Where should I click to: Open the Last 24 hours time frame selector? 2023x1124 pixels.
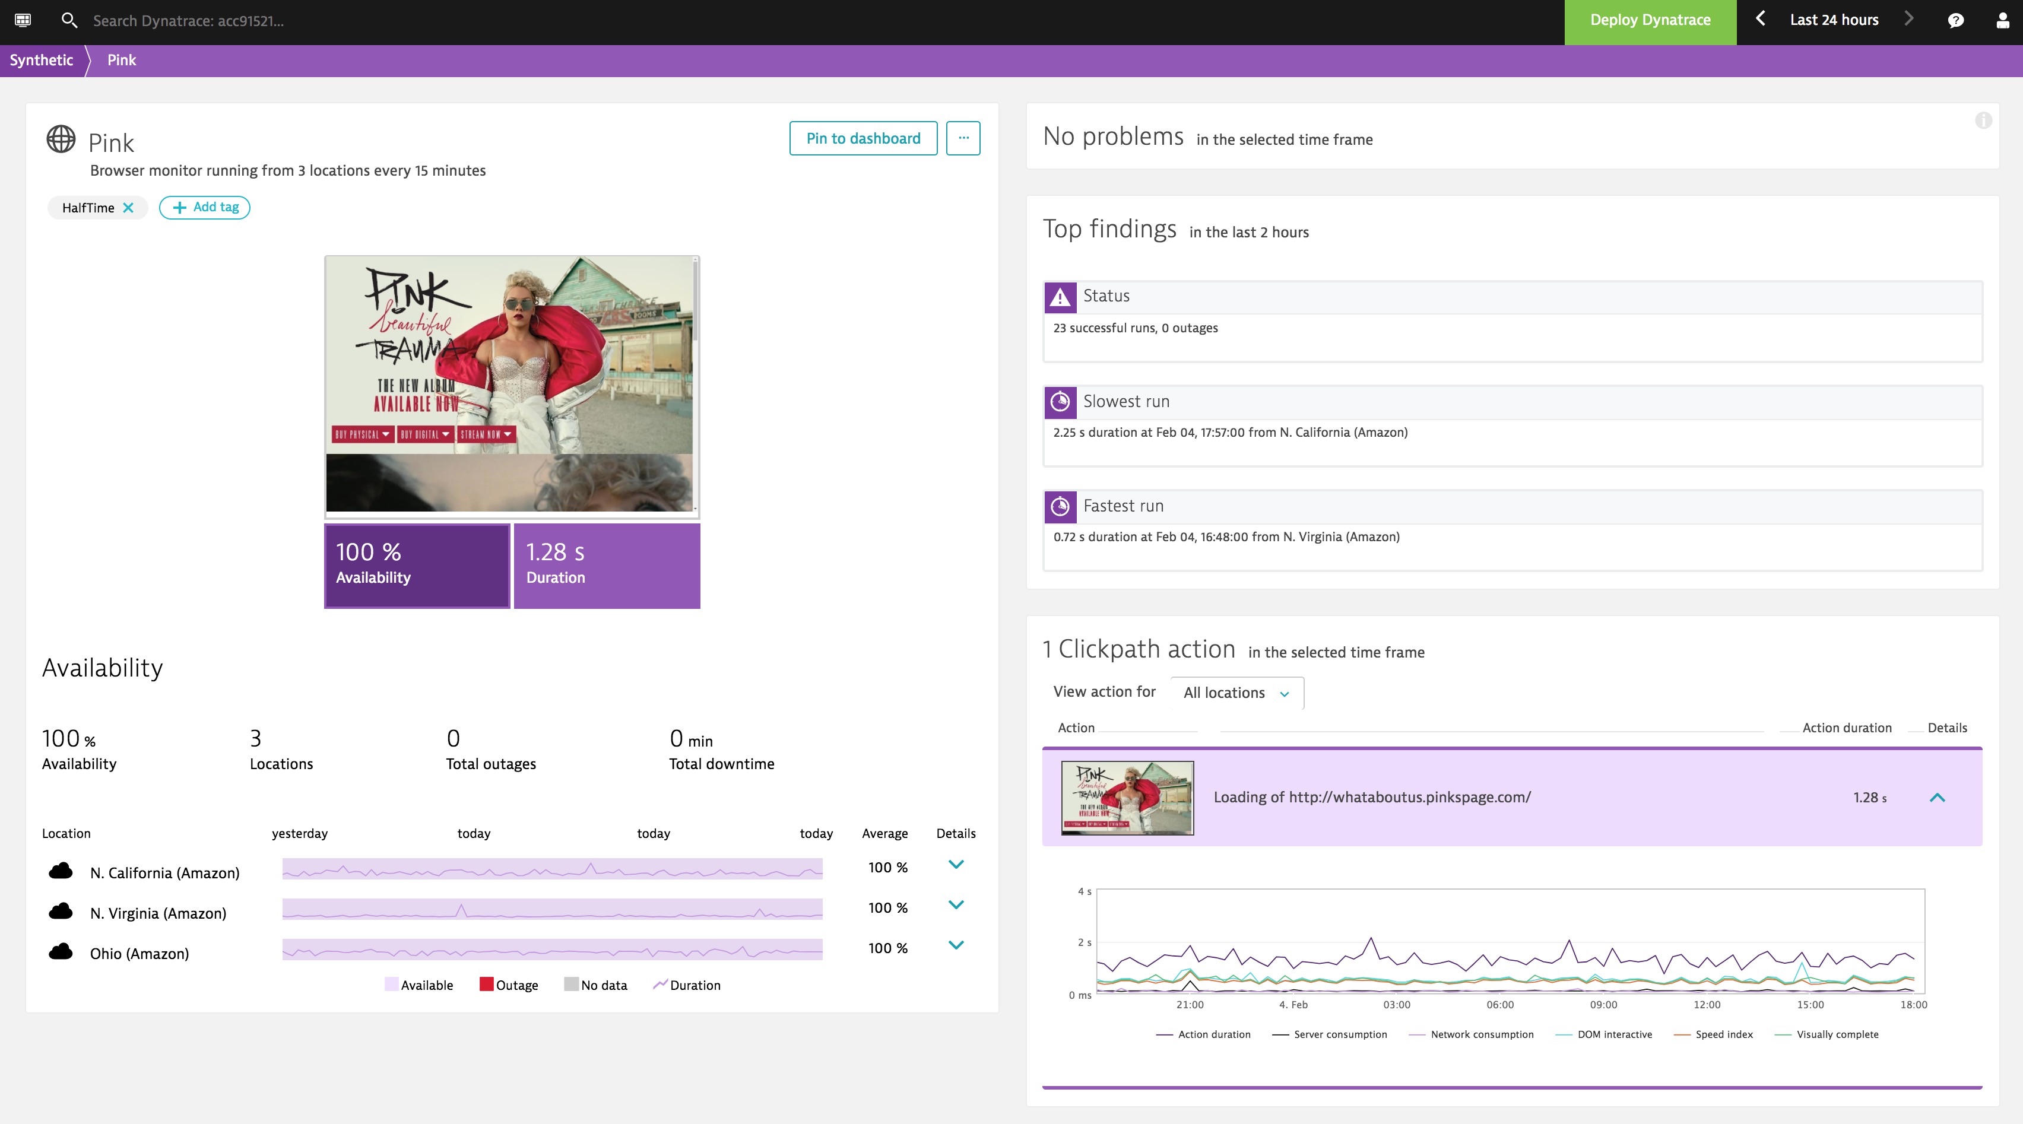1834,20
